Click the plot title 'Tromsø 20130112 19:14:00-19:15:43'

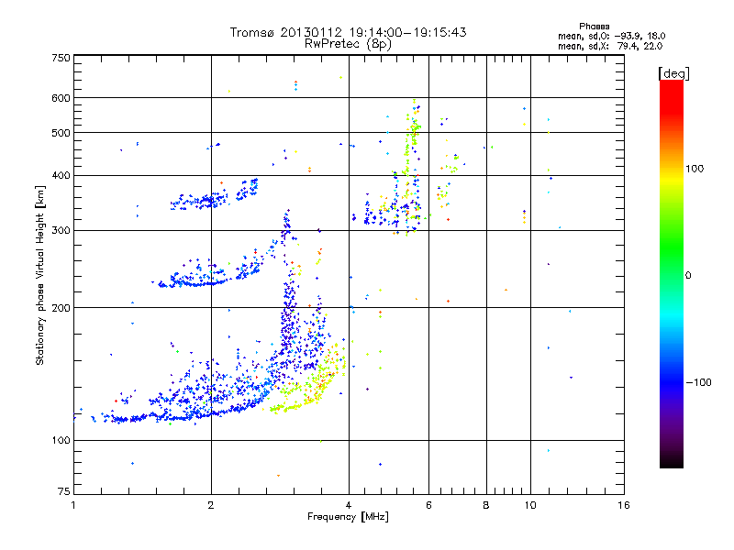pos(348,32)
